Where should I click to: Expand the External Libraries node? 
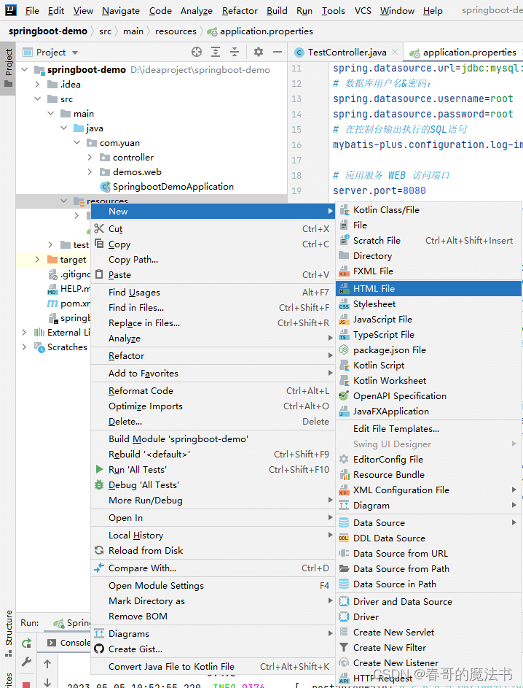pos(24,333)
